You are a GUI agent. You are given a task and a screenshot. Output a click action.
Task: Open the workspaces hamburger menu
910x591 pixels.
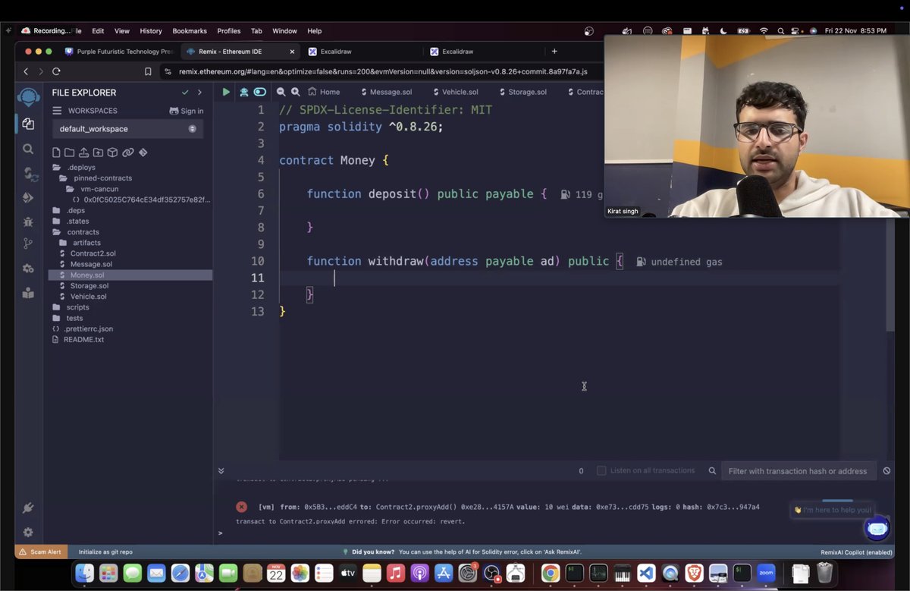(x=56, y=110)
